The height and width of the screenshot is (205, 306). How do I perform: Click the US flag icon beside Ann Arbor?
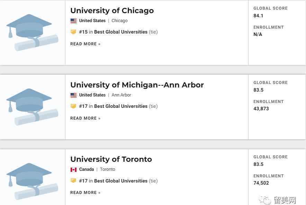[x=74, y=95]
